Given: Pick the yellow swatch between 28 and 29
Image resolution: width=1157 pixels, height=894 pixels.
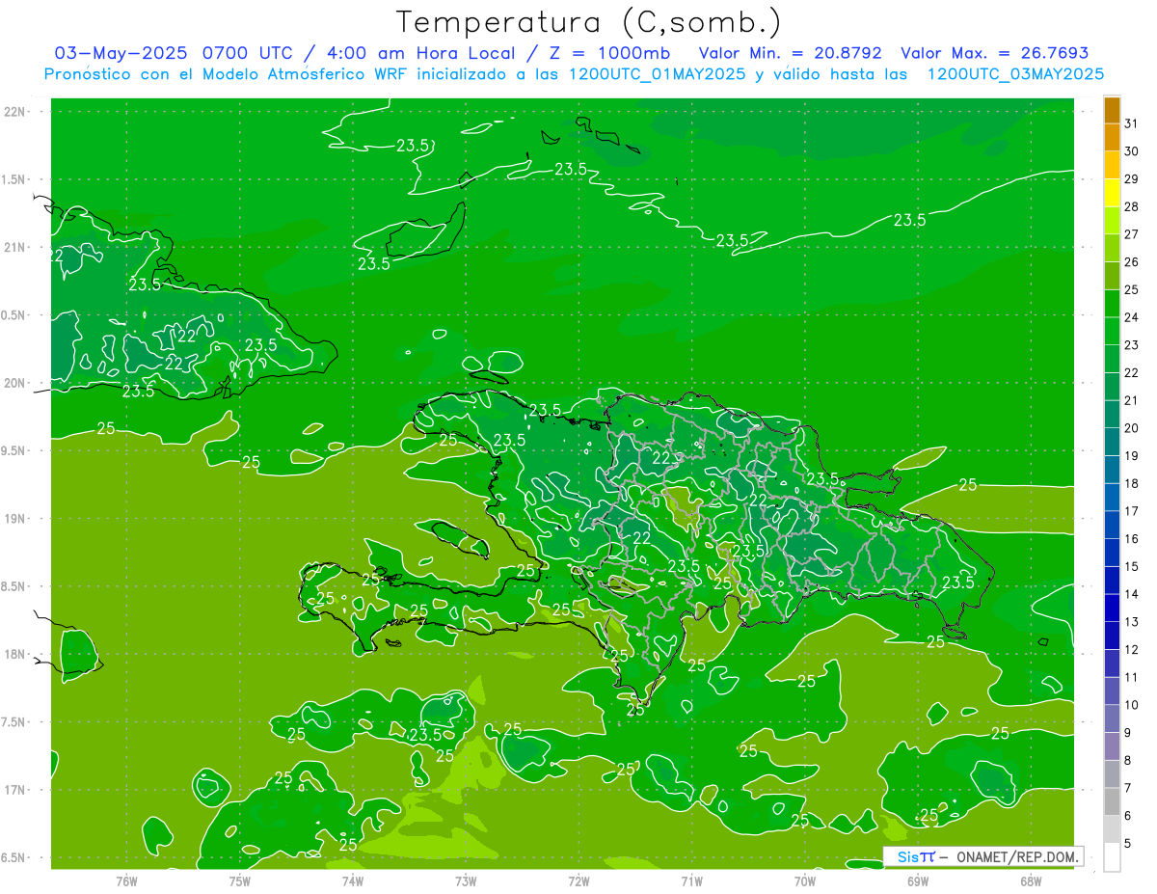Looking at the screenshot, I should (x=1112, y=194).
